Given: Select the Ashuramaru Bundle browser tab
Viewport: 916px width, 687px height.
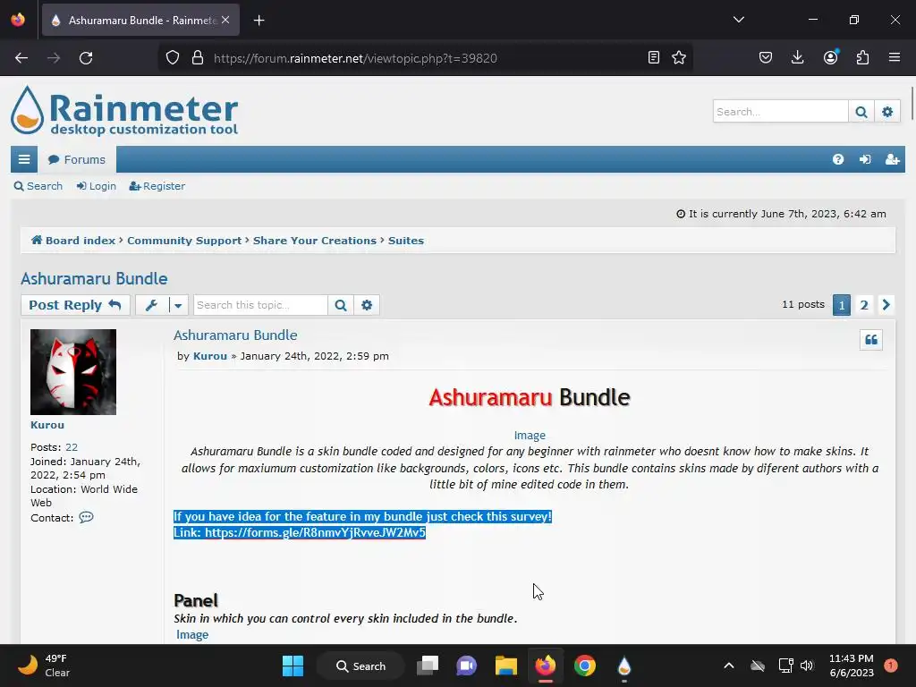Looking at the screenshot, I should click(x=140, y=20).
